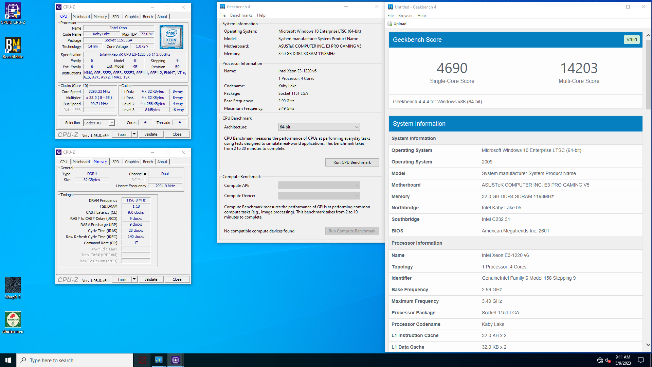This screenshot has width=652, height=367.
Task: Launch the Aleslammer desktop icon
Action: click(x=13, y=322)
